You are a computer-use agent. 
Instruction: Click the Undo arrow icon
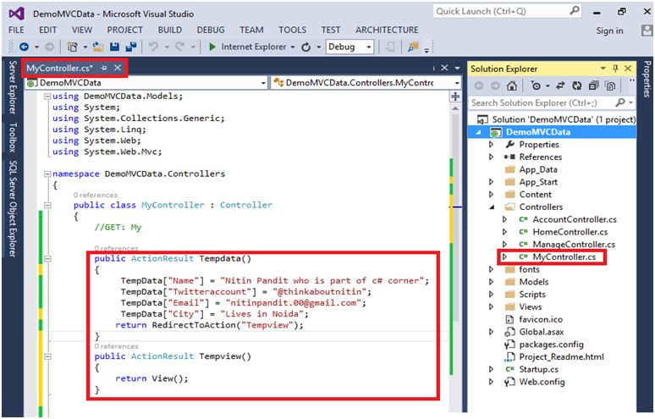point(153,47)
